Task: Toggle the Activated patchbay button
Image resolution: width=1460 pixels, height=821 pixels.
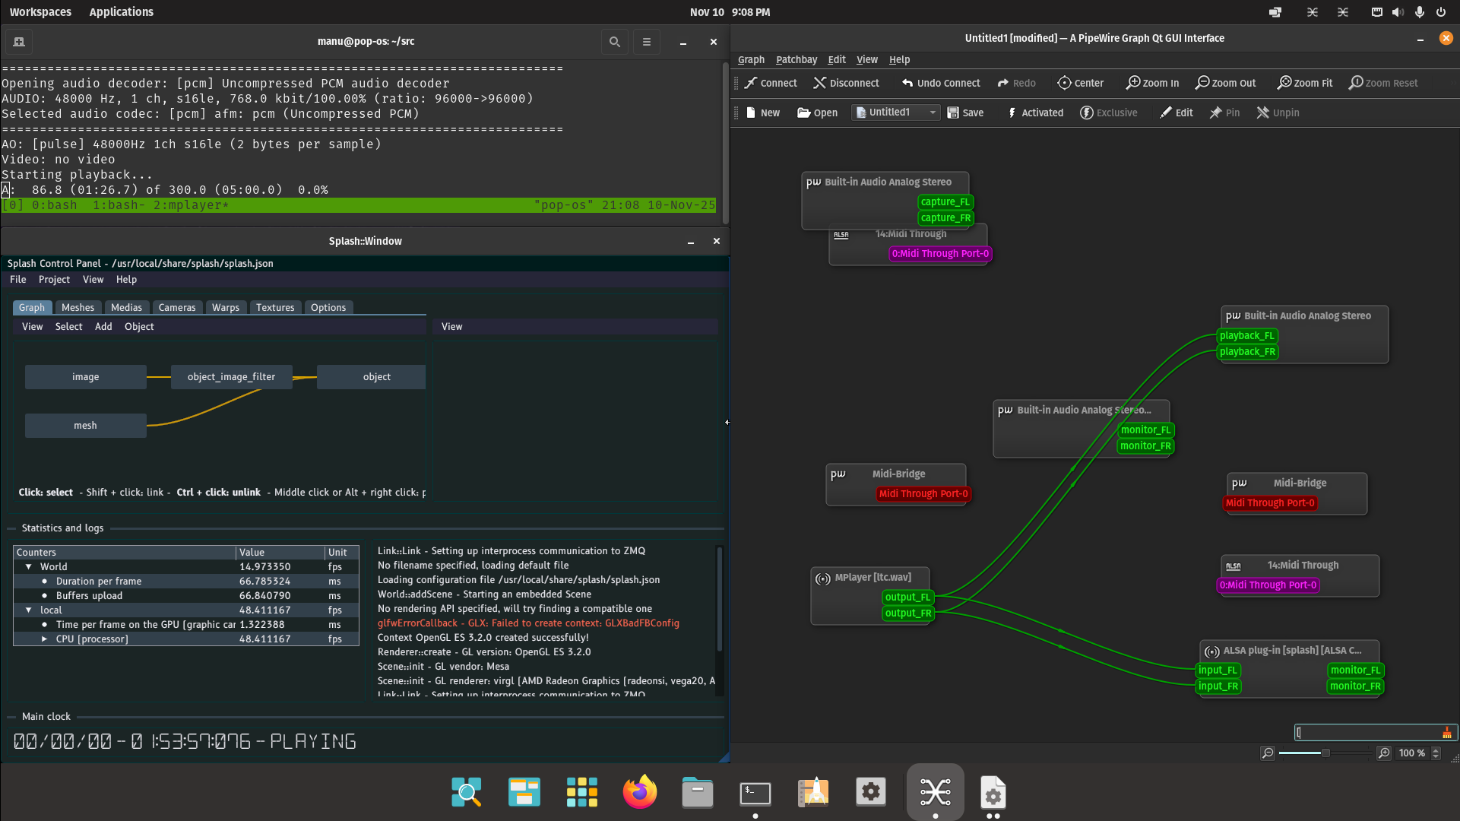Action: 1034,113
